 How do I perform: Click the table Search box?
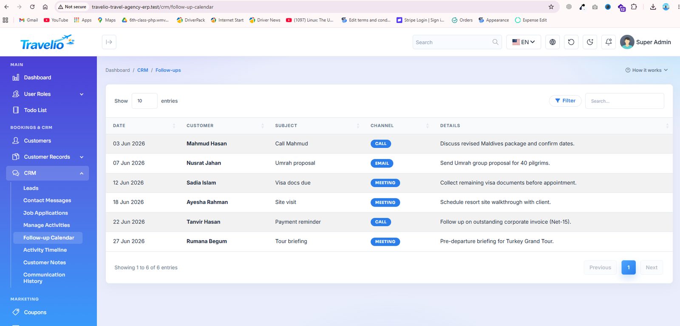click(x=624, y=101)
